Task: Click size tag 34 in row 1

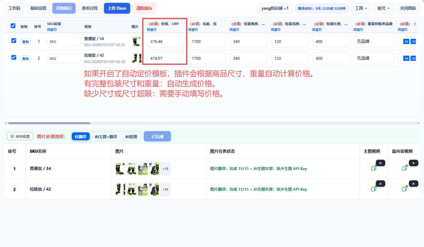Action: 406,41
